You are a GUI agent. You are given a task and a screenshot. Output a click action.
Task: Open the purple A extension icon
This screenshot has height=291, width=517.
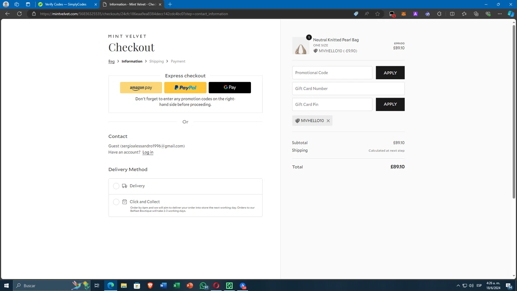tap(415, 14)
